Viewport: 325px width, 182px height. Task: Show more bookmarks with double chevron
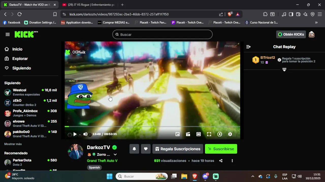coord(316,22)
